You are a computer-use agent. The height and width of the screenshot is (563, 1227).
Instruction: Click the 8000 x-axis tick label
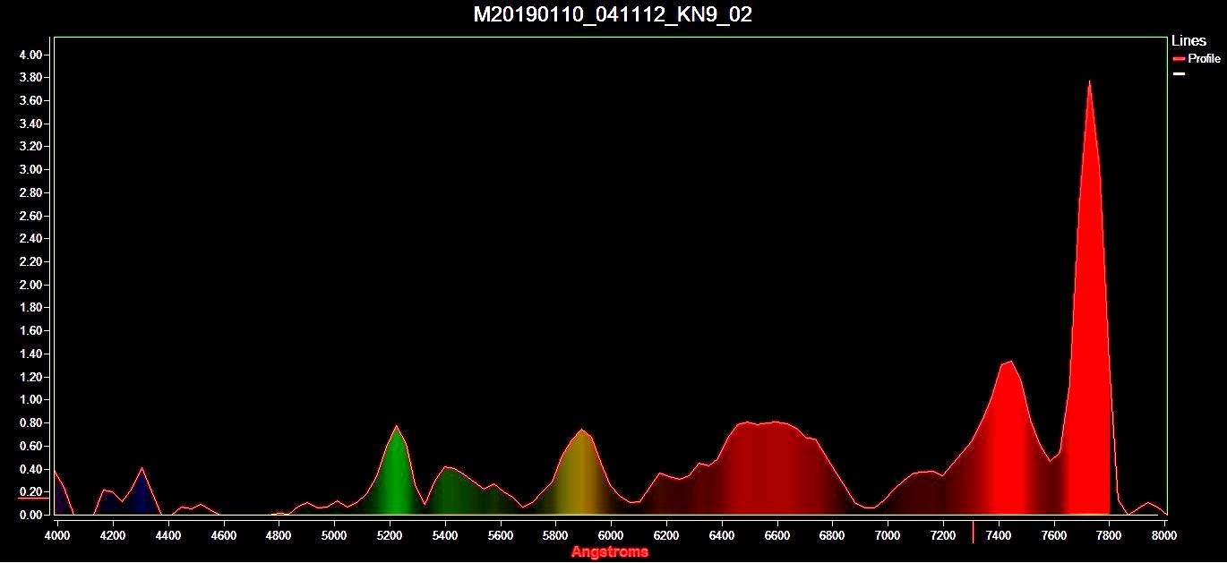pos(1164,535)
